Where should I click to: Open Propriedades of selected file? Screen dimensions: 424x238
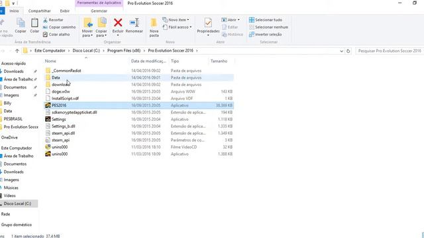point(208,27)
